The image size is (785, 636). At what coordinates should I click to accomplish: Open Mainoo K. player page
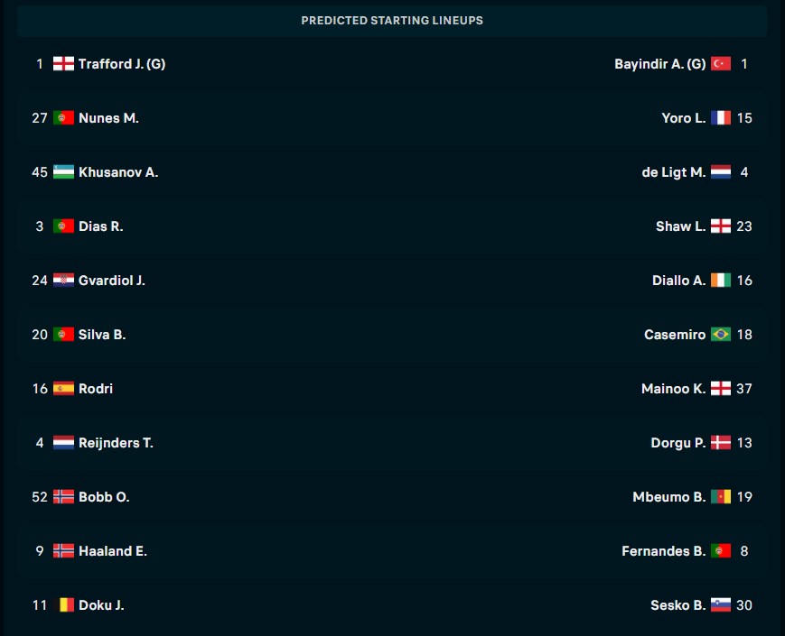tap(673, 389)
